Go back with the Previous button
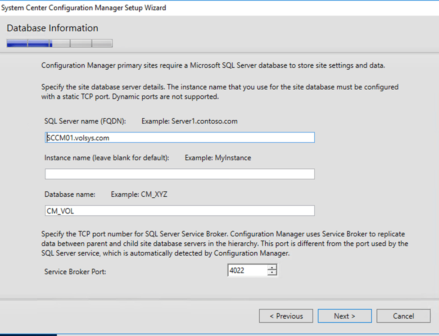The width and height of the screenshot is (439, 336). point(286,316)
